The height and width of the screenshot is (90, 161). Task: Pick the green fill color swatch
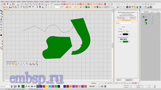(x=125, y=42)
